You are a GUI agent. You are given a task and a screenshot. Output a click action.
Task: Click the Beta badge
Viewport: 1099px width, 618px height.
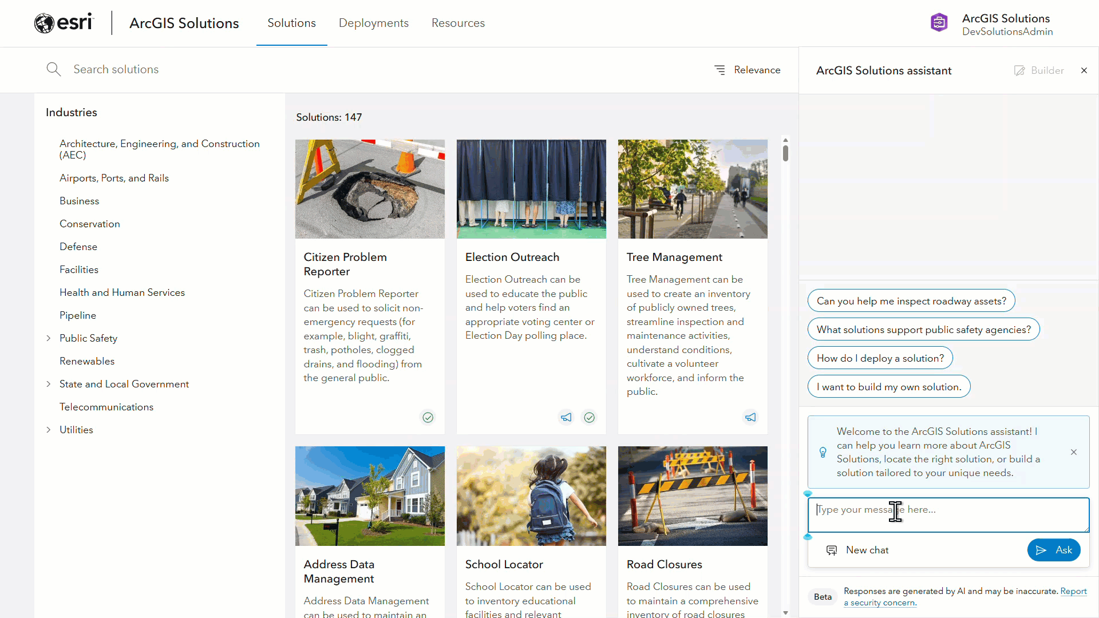click(x=823, y=597)
